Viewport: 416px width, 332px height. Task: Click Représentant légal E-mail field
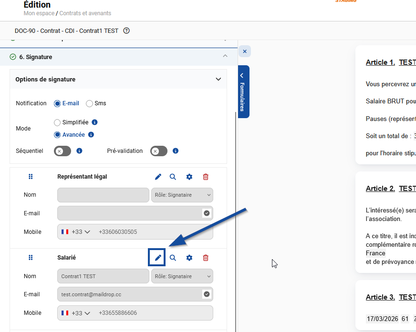(135, 213)
